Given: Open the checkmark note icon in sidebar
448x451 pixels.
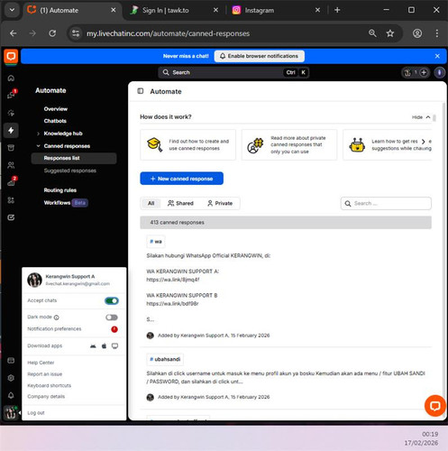Looking at the screenshot, I should pyautogui.click(x=11, y=217).
